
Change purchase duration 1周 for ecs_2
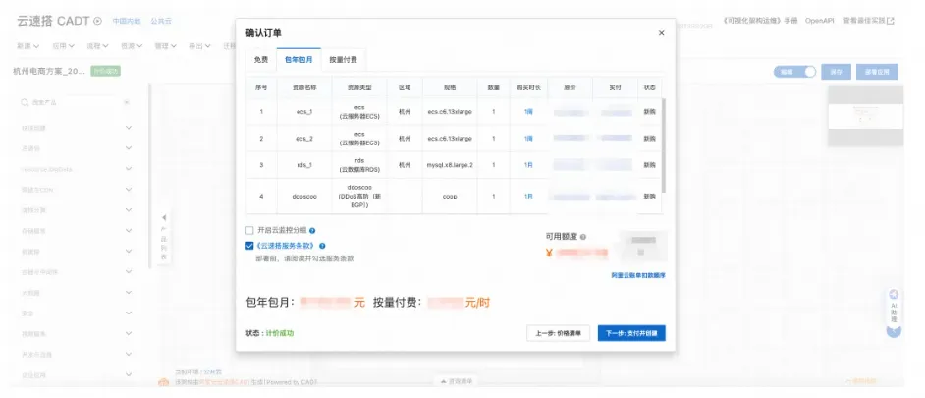(x=528, y=139)
